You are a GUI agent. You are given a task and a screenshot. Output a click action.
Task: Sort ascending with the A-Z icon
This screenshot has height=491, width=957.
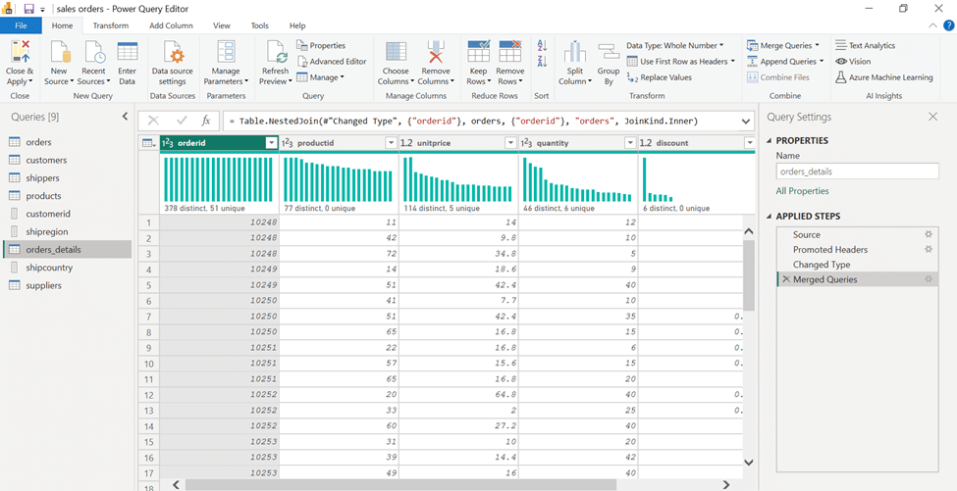click(542, 46)
